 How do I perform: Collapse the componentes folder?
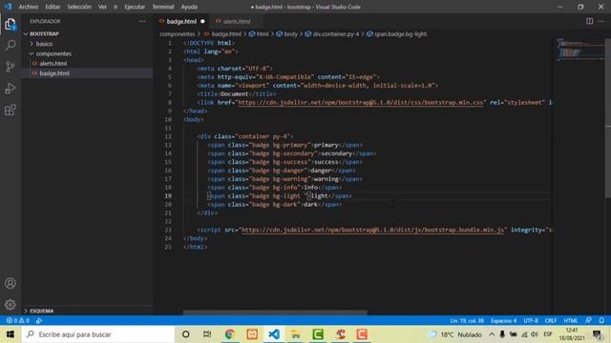[53, 53]
